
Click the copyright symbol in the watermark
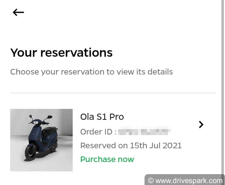point(151,180)
